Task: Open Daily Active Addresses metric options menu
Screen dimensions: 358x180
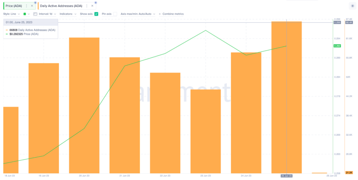Action: [x=87, y=6]
